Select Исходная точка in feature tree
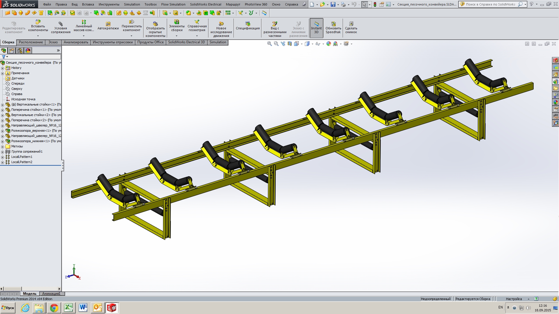559x314 pixels. pos(23,99)
